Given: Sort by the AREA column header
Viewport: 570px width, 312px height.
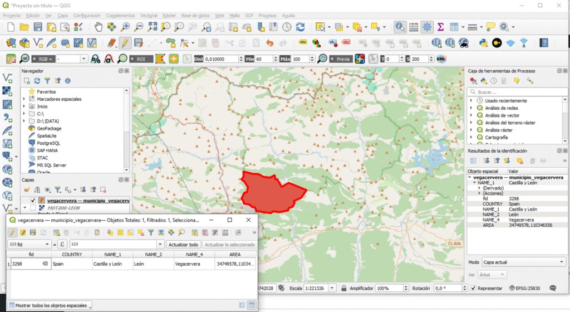Looking at the screenshot, I should point(235,255).
